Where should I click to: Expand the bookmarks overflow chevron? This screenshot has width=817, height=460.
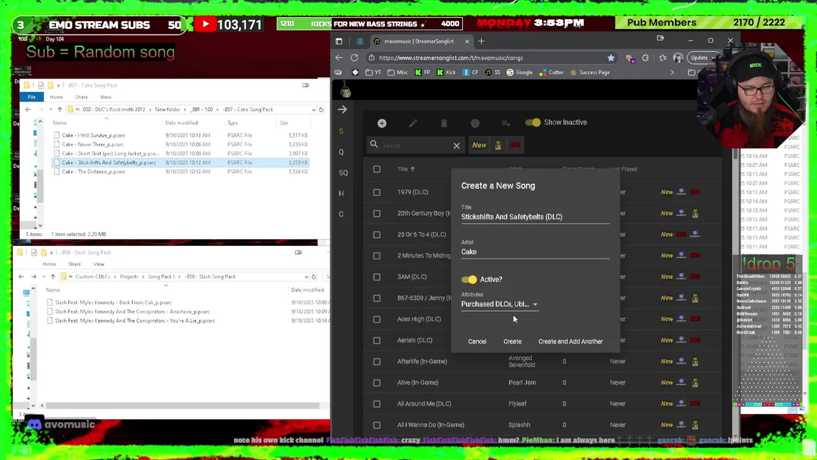pyautogui.click(x=671, y=72)
